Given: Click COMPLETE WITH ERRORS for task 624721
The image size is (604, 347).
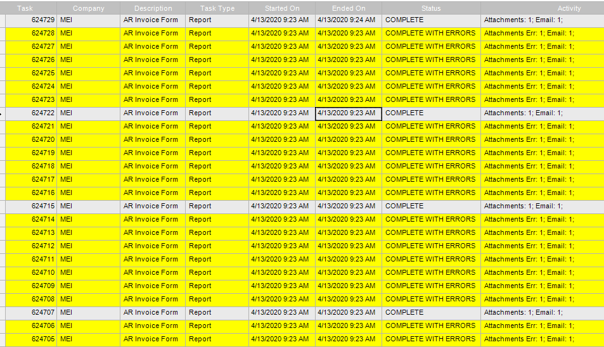Looking at the screenshot, I should 430,126.
